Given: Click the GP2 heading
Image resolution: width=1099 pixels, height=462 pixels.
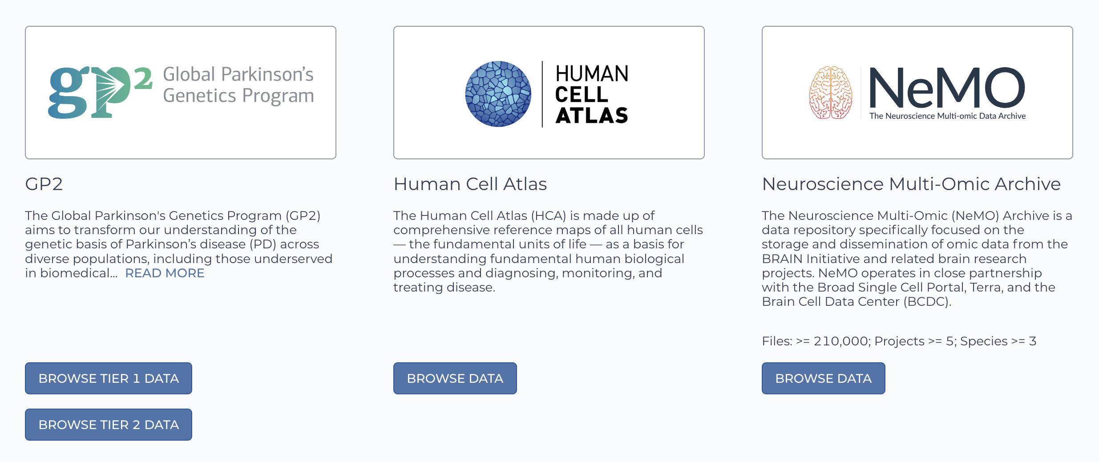Looking at the screenshot, I should pyautogui.click(x=44, y=184).
